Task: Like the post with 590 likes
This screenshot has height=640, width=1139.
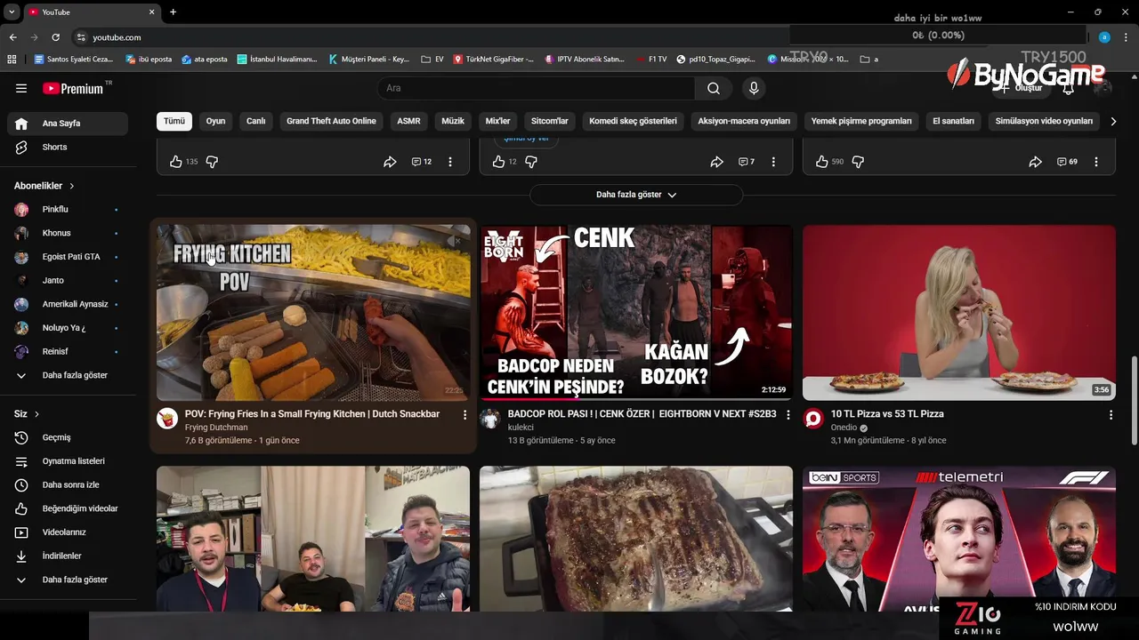Action: 822,162
